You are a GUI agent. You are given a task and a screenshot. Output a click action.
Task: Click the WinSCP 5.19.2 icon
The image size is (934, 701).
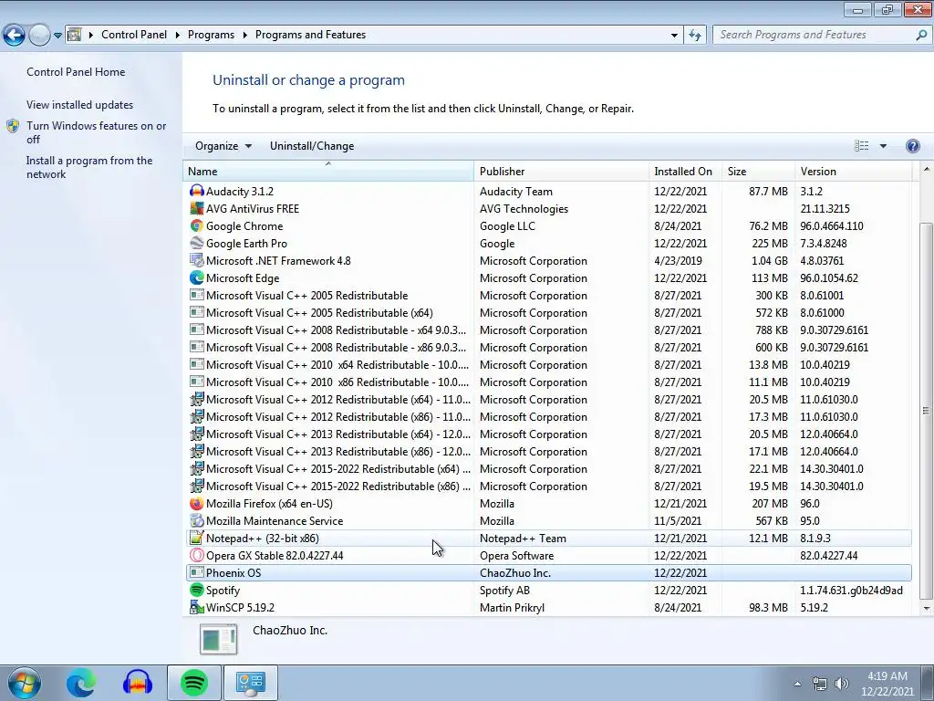[x=197, y=607]
